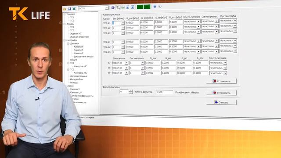Open file via yellow folder icon
The width and height of the screenshot is (281, 158).
pyautogui.click(x=65, y=9)
